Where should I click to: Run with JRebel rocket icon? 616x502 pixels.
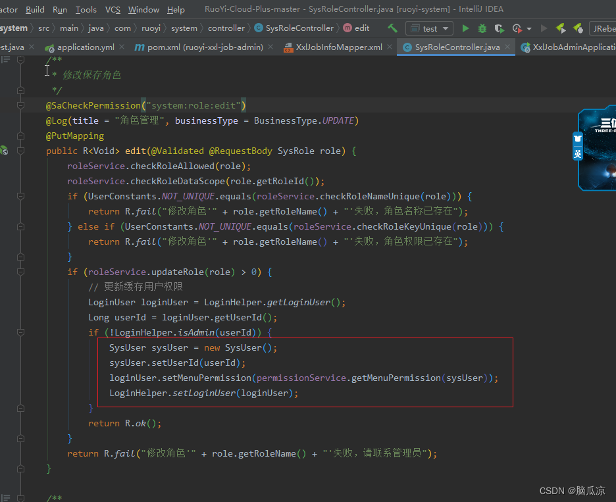(x=561, y=28)
